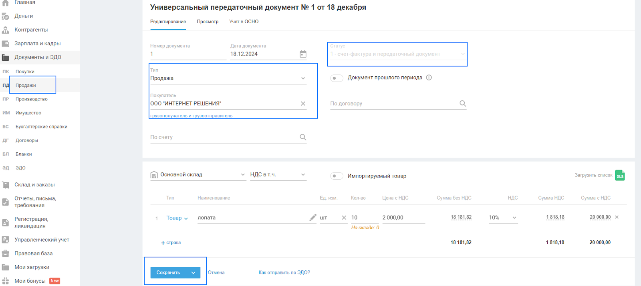Open the Как отправить по ЭДО link

pyautogui.click(x=284, y=272)
